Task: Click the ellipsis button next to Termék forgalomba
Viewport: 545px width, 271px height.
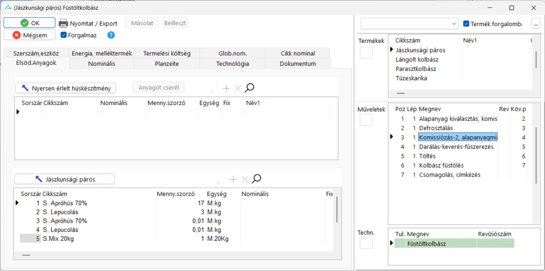Action: point(536,24)
